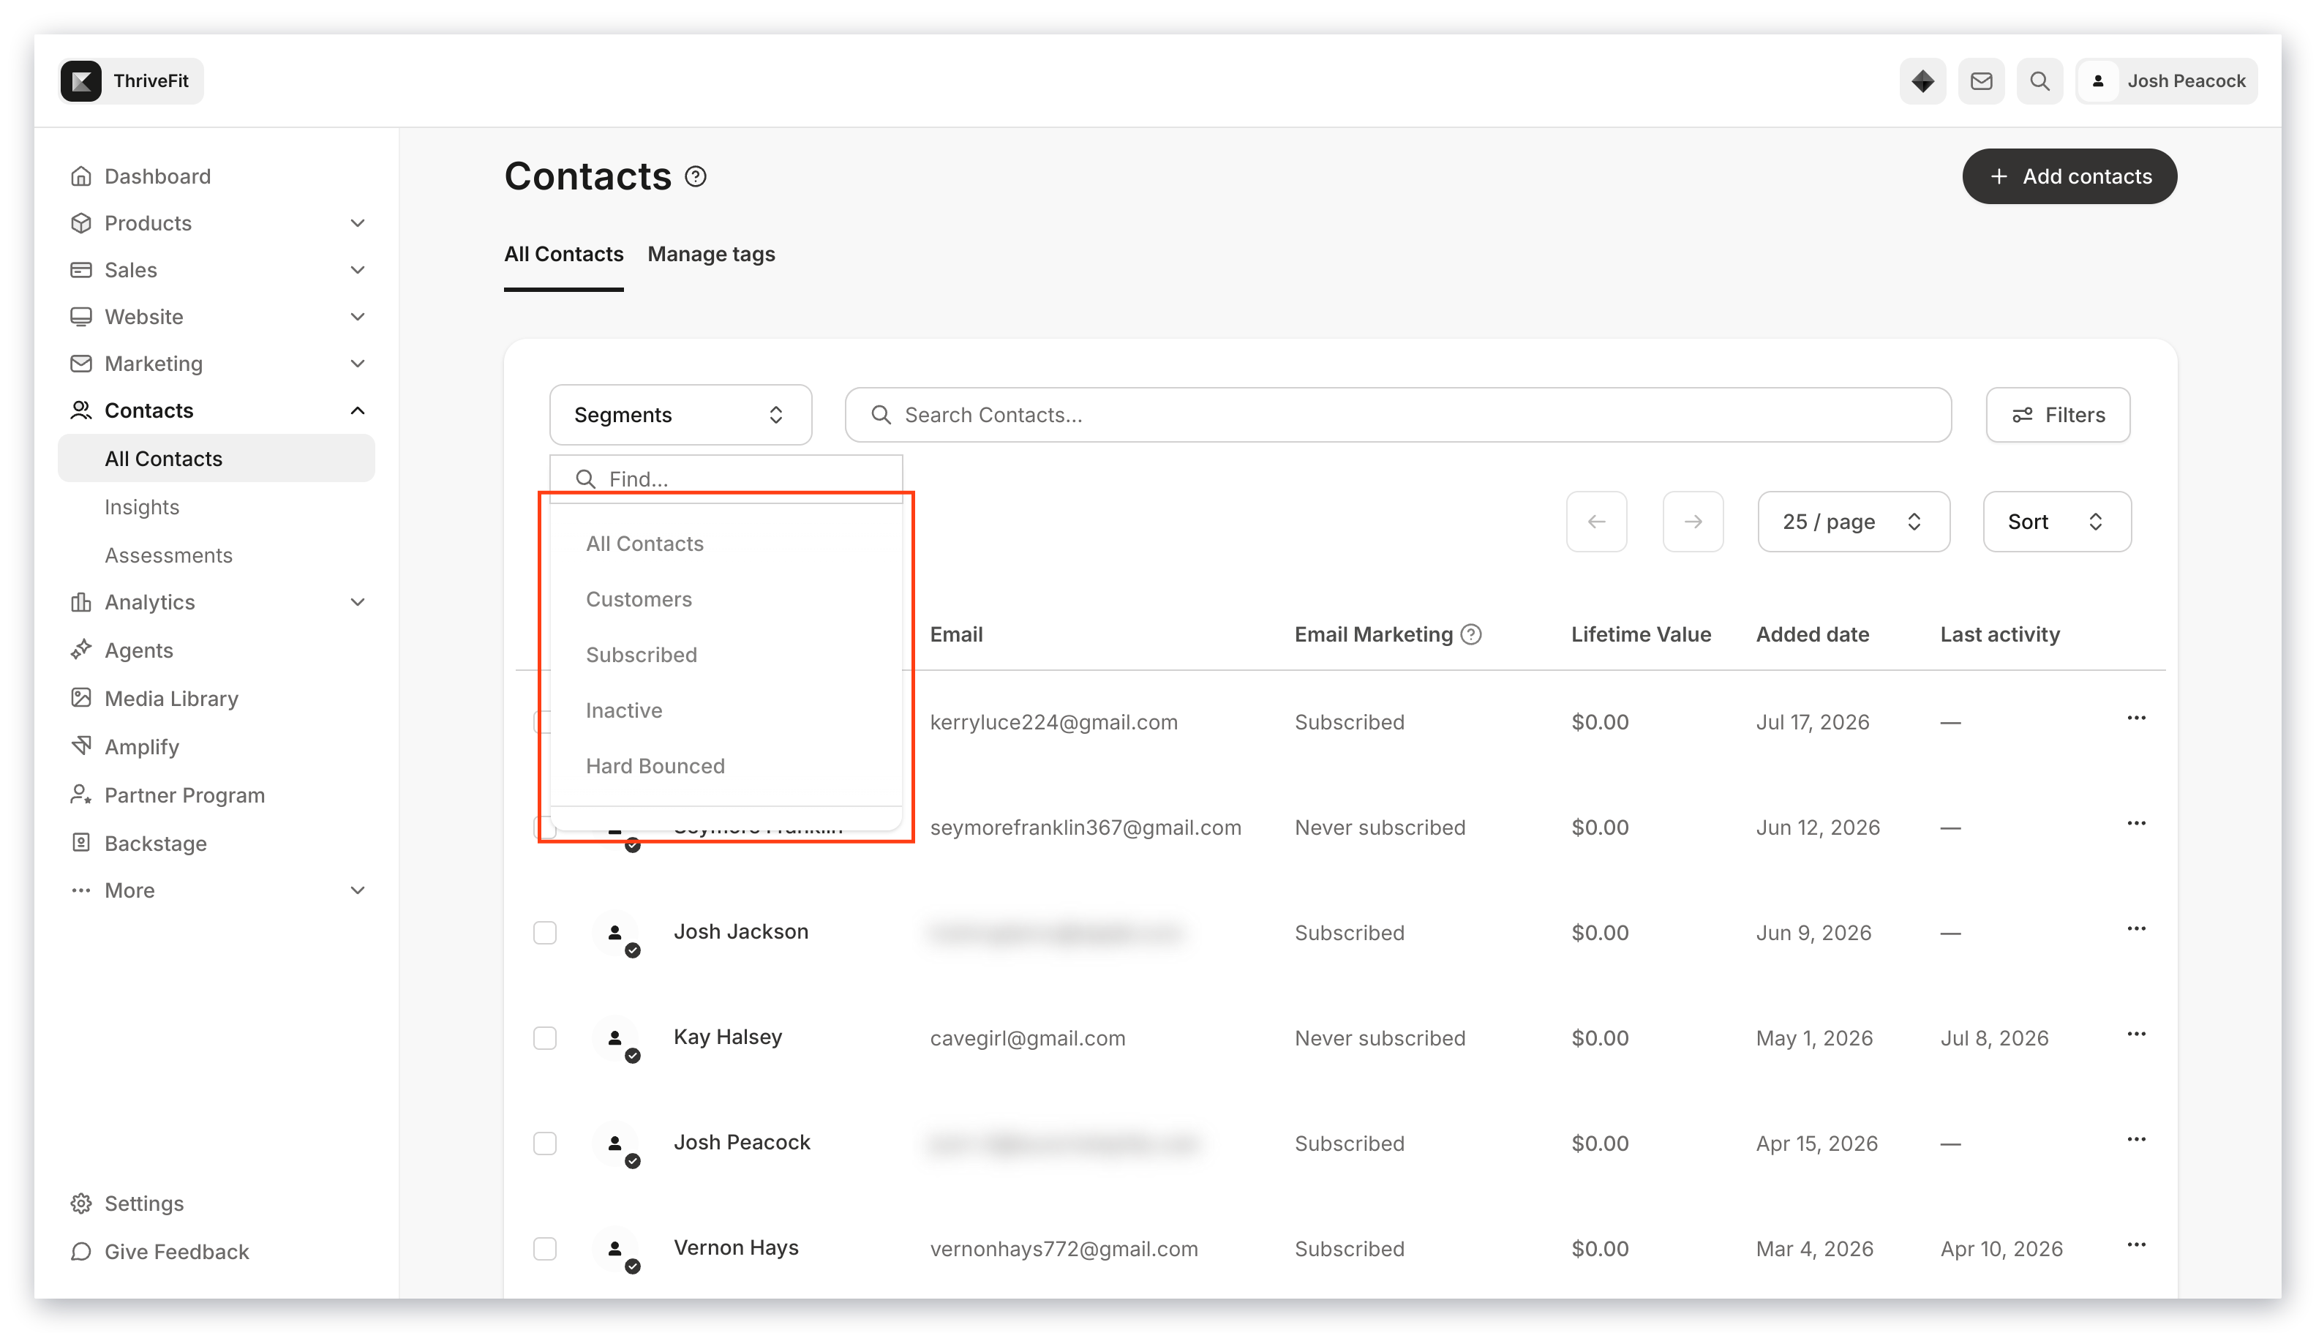Switch to the All Contacts tab
The height and width of the screenshot is (1333, 2316).
pos(564,255)
